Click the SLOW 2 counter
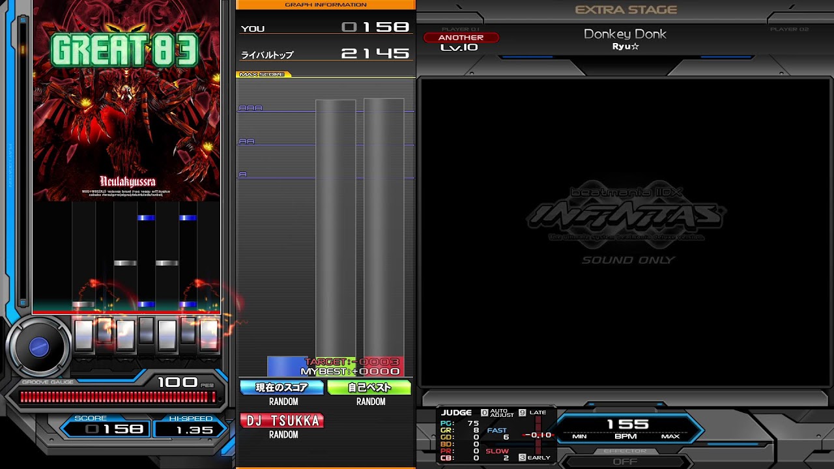This screenshot has height=469, width=834. pyautogui.click(x=498, y=455)
